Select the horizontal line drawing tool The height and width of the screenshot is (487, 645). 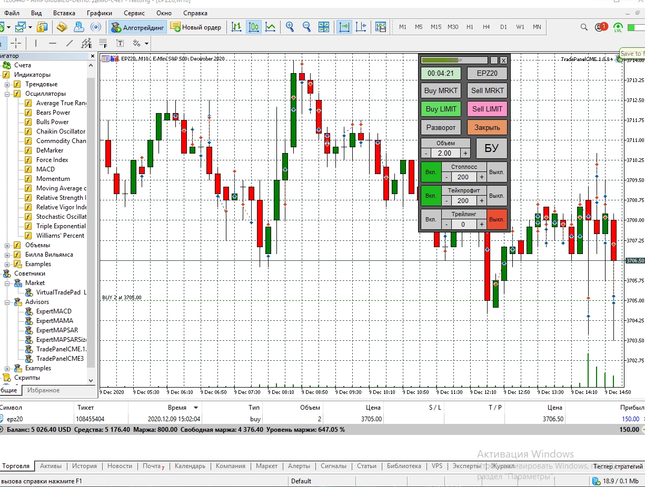coord(53,43)
